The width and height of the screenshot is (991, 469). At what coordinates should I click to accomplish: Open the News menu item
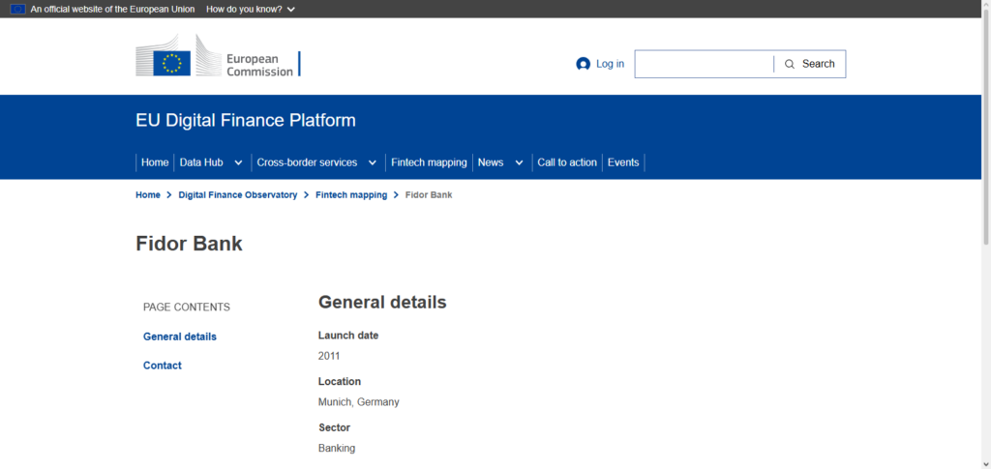[491, 162]
